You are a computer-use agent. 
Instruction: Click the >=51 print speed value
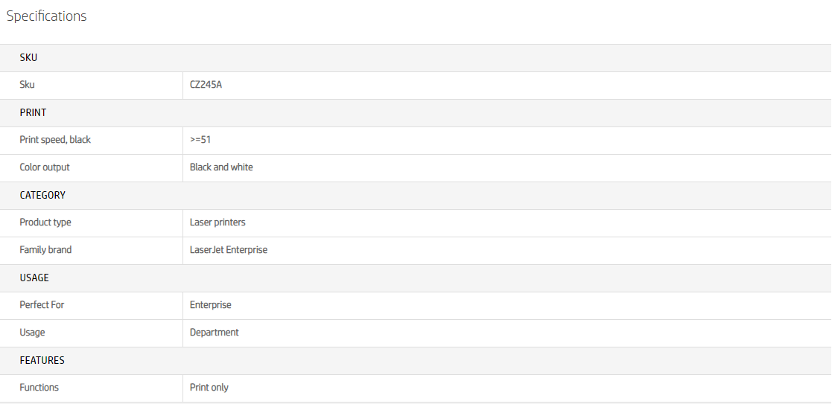[200, 140]
